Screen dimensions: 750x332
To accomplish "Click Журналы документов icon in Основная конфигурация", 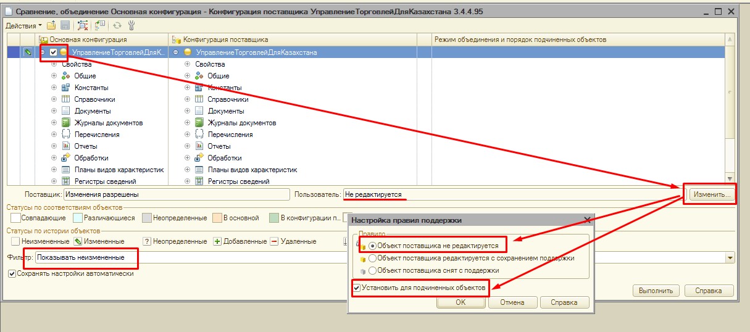I will pyautogui.click(x=66, y=123).
